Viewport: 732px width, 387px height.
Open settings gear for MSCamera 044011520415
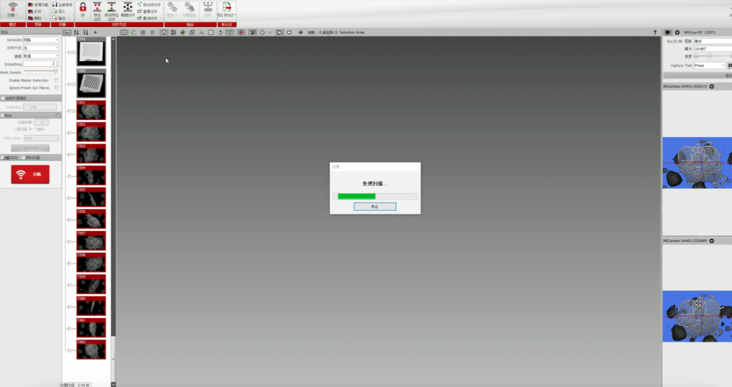click(712, 86)
